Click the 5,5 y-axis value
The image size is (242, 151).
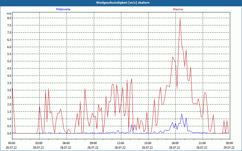[9, 54]
